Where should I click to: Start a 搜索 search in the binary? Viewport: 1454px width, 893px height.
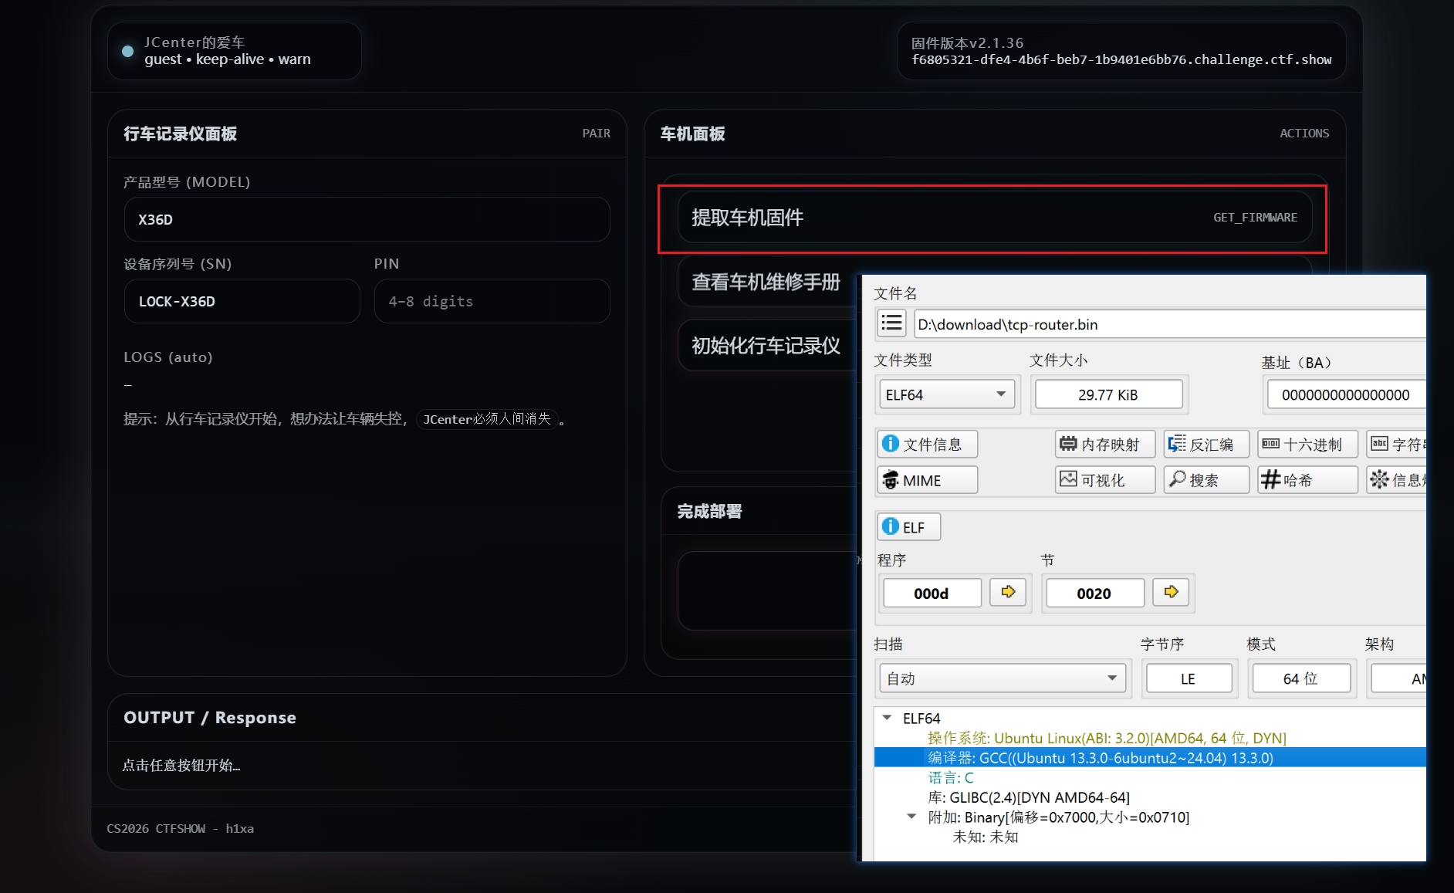click(x=1205, y=479)
